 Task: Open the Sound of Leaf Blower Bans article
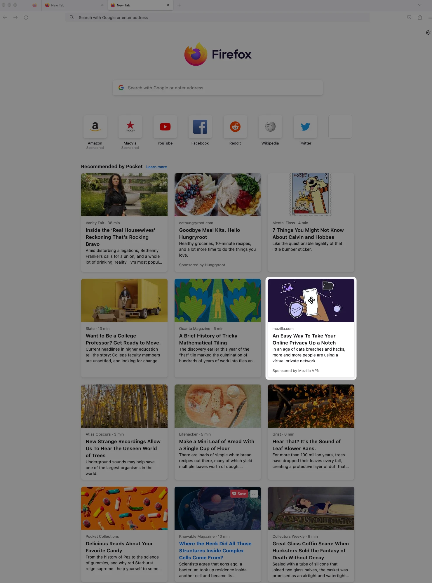306,445
